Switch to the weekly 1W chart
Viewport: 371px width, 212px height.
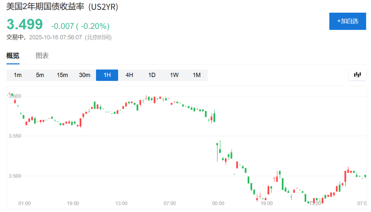pos(174,75)
